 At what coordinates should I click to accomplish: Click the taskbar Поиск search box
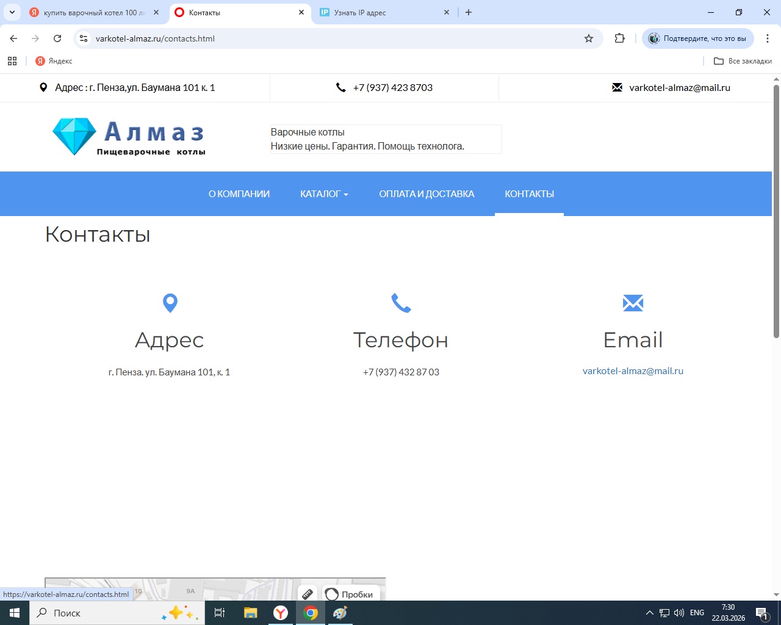[117, 613]
